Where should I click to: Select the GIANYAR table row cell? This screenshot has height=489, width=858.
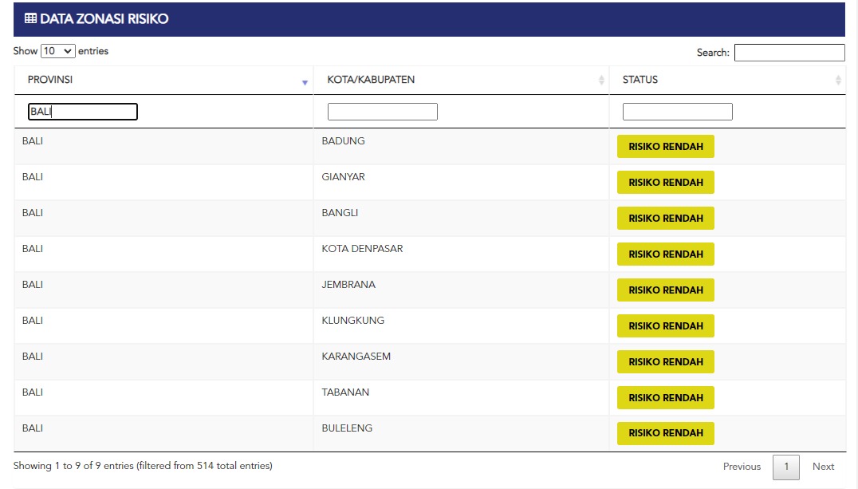pos(343,177)
